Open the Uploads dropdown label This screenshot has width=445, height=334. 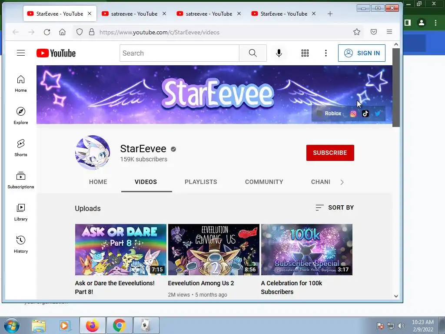[88, 208]
